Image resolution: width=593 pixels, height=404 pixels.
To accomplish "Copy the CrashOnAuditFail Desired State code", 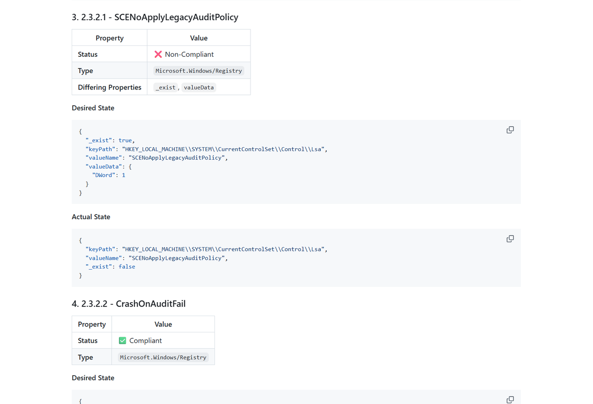I will [x=510, y=399].
